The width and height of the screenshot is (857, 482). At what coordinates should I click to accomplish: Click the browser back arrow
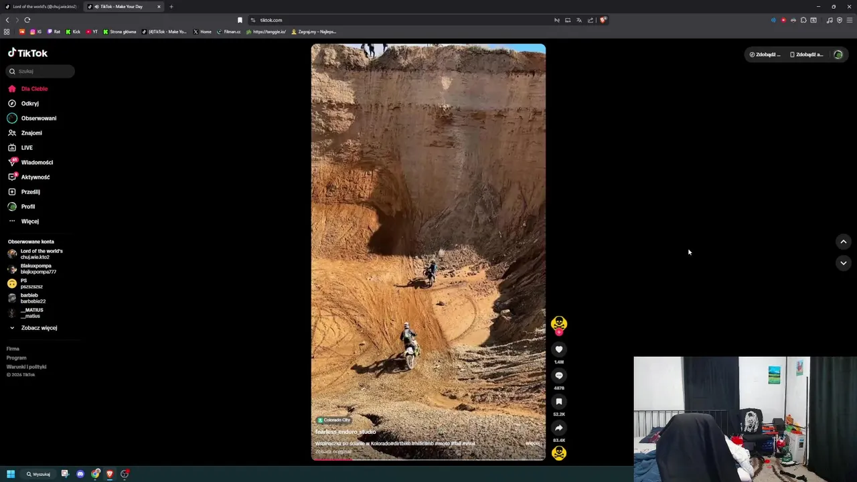coord(7,20)
